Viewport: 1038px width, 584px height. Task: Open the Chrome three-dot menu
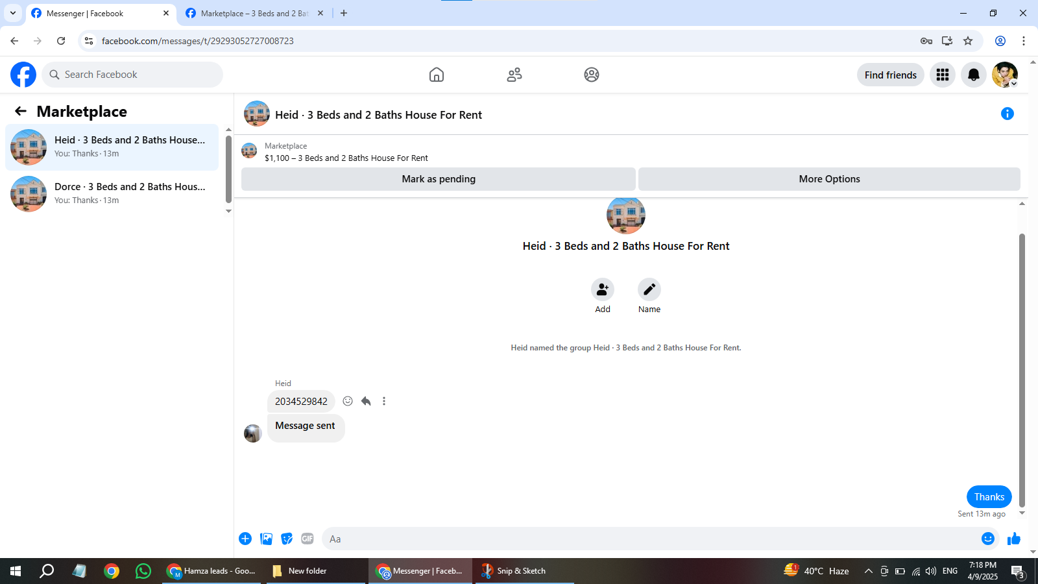(1024, 41)
